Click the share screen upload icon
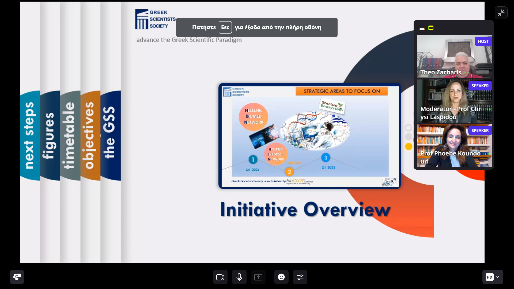Screen dimensions: 514x289 pyautogui.click(x=258, y=277)
